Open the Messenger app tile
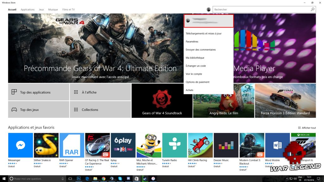 pos(21,145)
